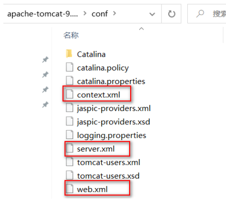
Task: Click the tomcat-users.xml file icon
Action: click(x=70, y=162)
